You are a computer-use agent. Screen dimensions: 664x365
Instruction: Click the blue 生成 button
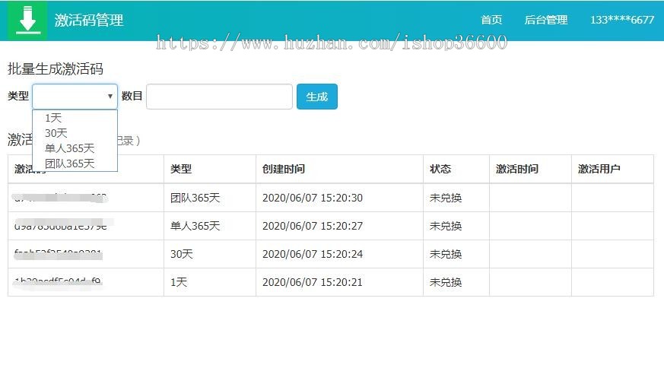point(317,97)
